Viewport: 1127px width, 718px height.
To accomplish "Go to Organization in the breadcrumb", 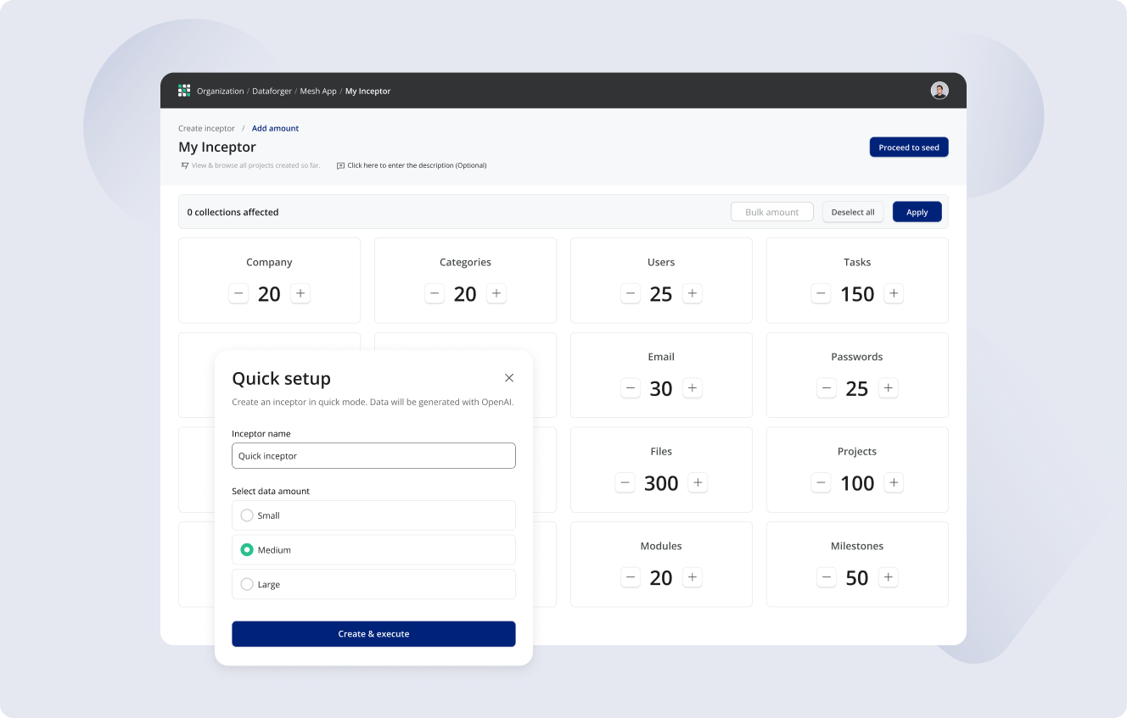I will click(220, 92).
